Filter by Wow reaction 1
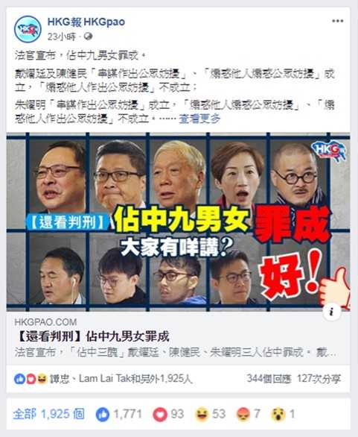The height and width of the screenshot is (437, 358). point(283,414)
